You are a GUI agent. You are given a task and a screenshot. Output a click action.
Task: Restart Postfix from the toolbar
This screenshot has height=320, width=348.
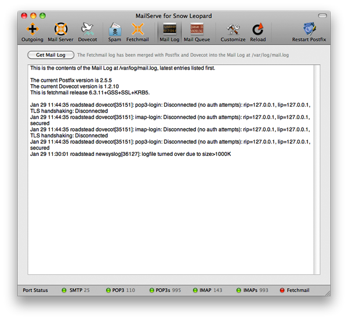(x=309, y=32)
